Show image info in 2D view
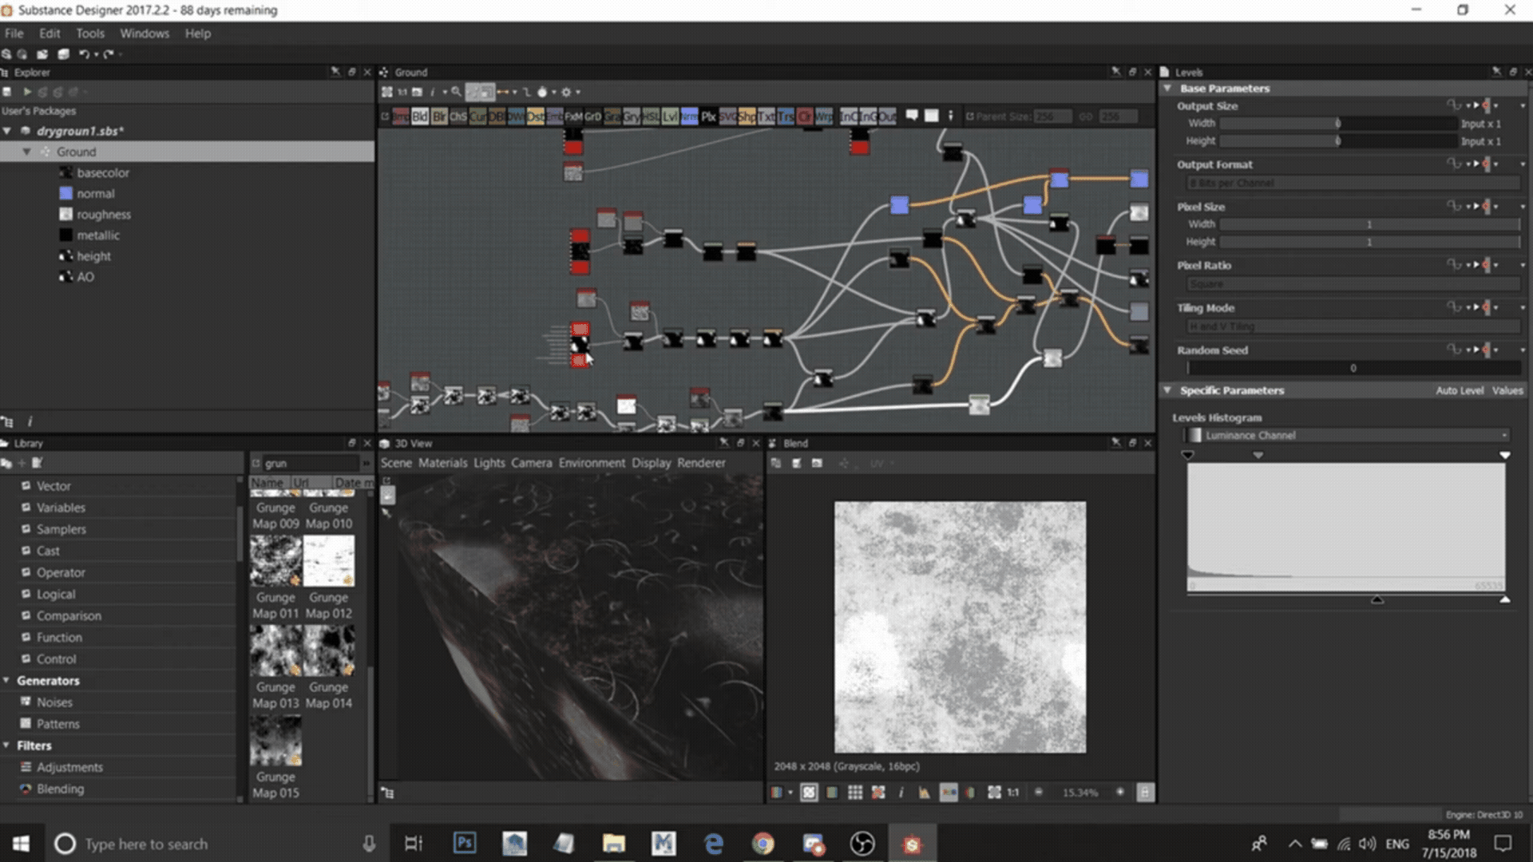The width and height of the screenshot is (1533, 862). pyautogui.click(x=901, y=793)
